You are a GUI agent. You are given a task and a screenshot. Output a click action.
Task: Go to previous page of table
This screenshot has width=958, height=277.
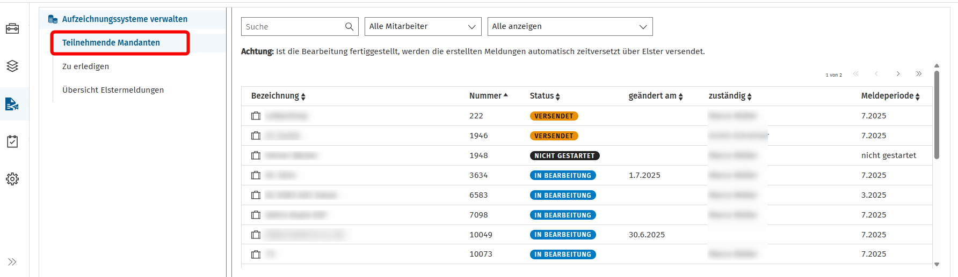coord(876,74)
